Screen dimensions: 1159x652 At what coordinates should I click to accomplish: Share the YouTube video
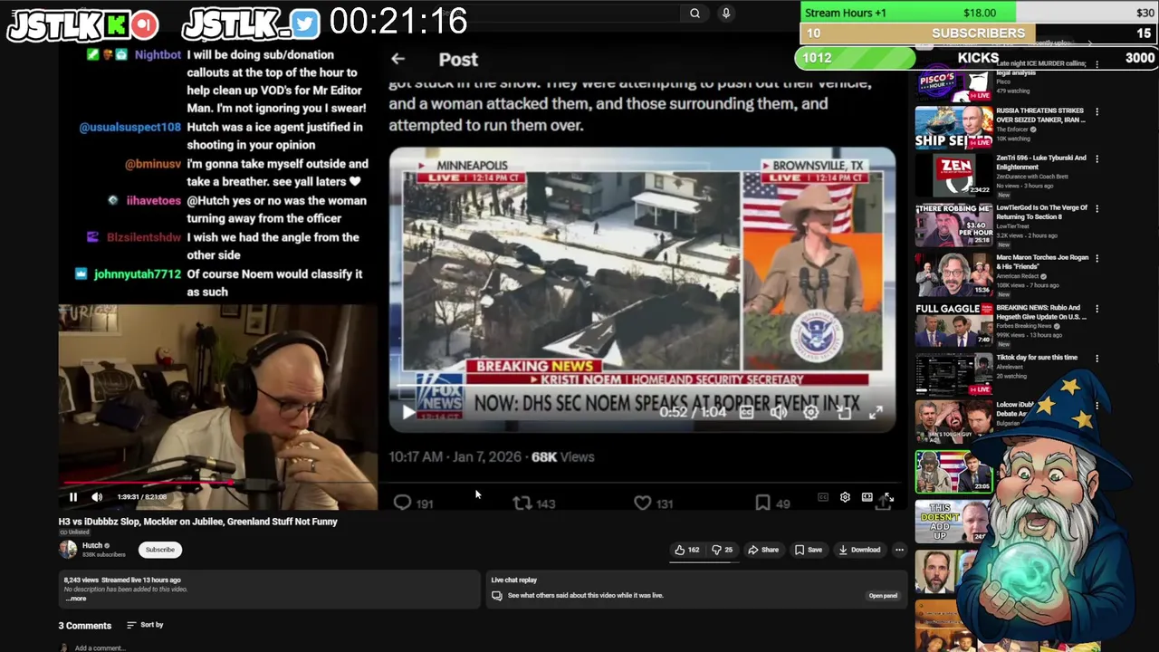click(763, 550)
